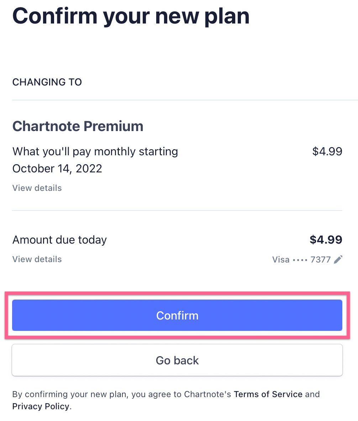Viewport: 358px width, 421px height.
Task: Click the word 'Visa' in payment method
Action: pos(281,260)
